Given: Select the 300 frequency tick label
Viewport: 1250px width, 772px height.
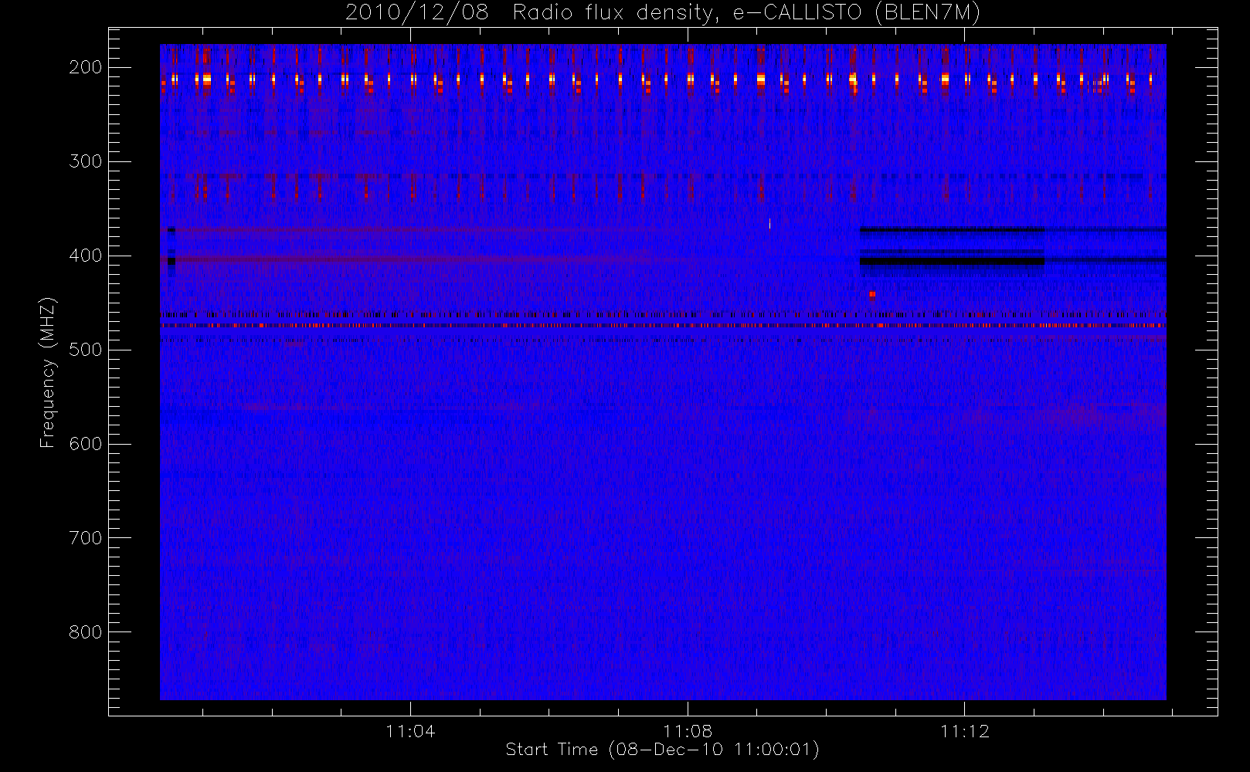Looking at the screenshot, I should (86, 161).
